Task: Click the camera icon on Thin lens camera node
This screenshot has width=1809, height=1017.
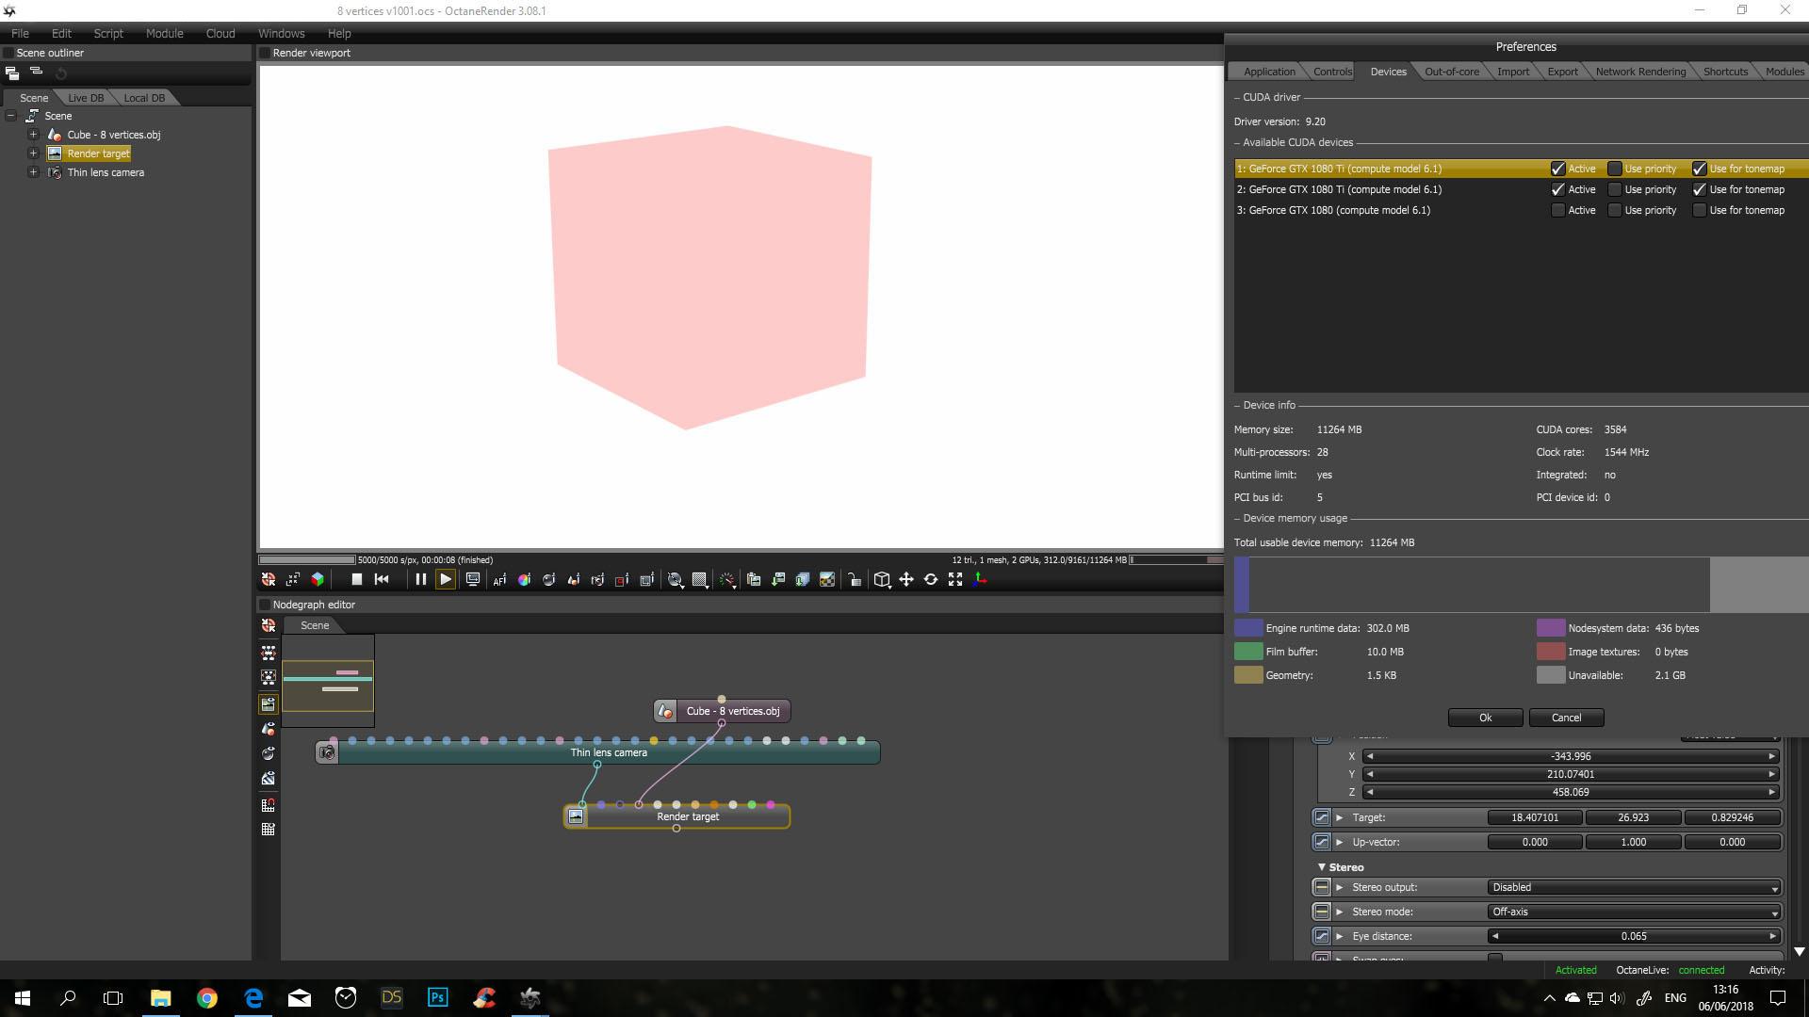Action: pyautogui.click(x=327, y=752)
